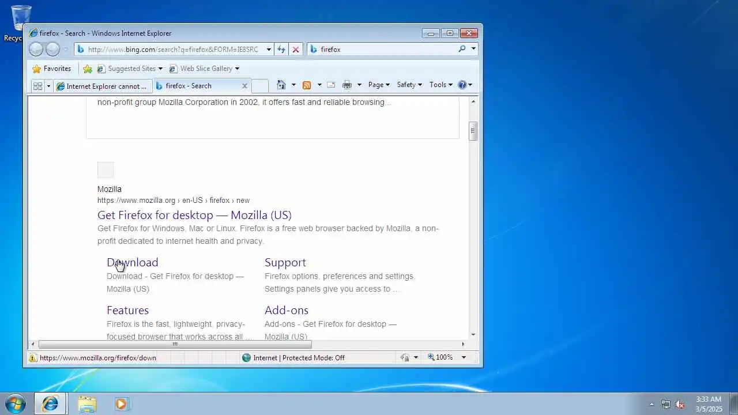Click the horizontal scrollbar thumb
The width and height of the screenshot is (738, 415).
(175, 344)
